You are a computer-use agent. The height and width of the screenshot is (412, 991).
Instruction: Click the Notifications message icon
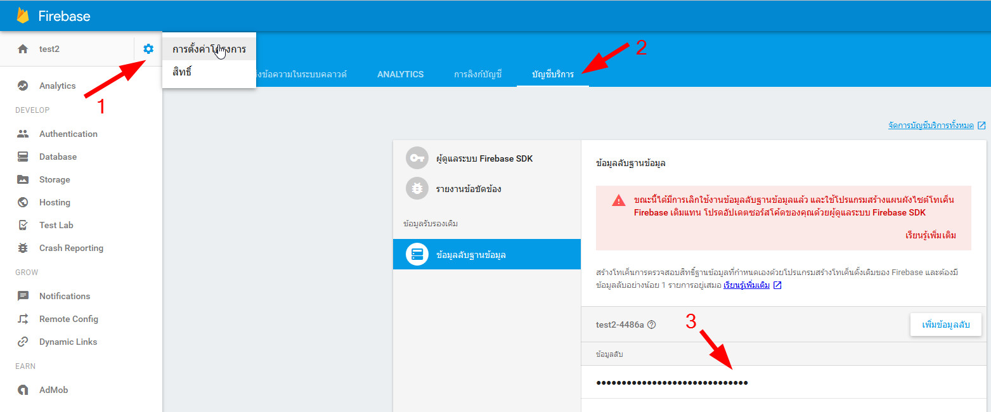point(23,296)
